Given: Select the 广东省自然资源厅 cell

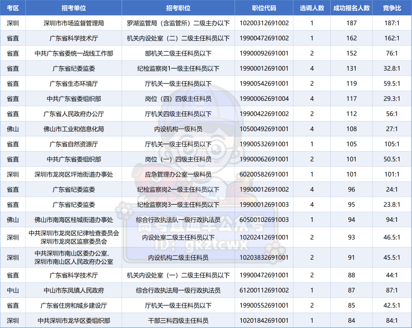Looking at the screenshot, I should 74,144.
